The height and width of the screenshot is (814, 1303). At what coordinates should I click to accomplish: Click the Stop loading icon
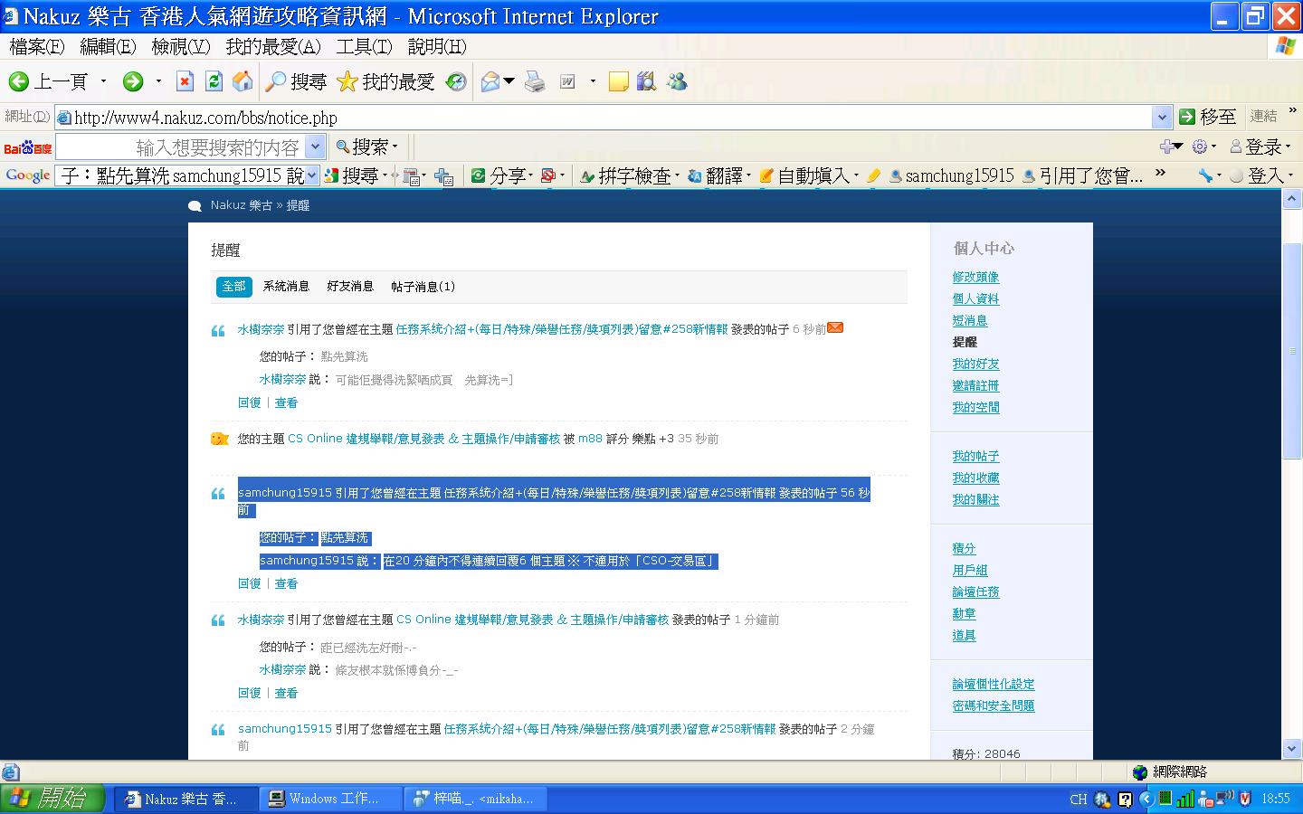point(185,82)
